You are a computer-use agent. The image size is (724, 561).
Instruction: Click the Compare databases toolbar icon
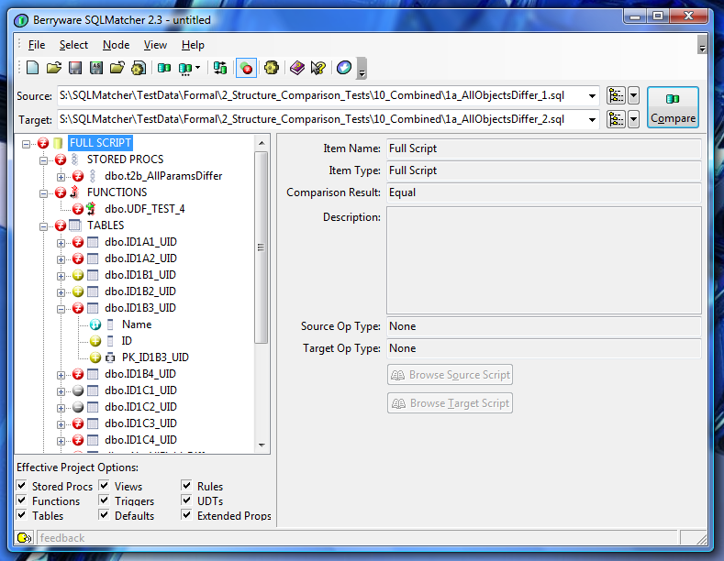[164, 68]
